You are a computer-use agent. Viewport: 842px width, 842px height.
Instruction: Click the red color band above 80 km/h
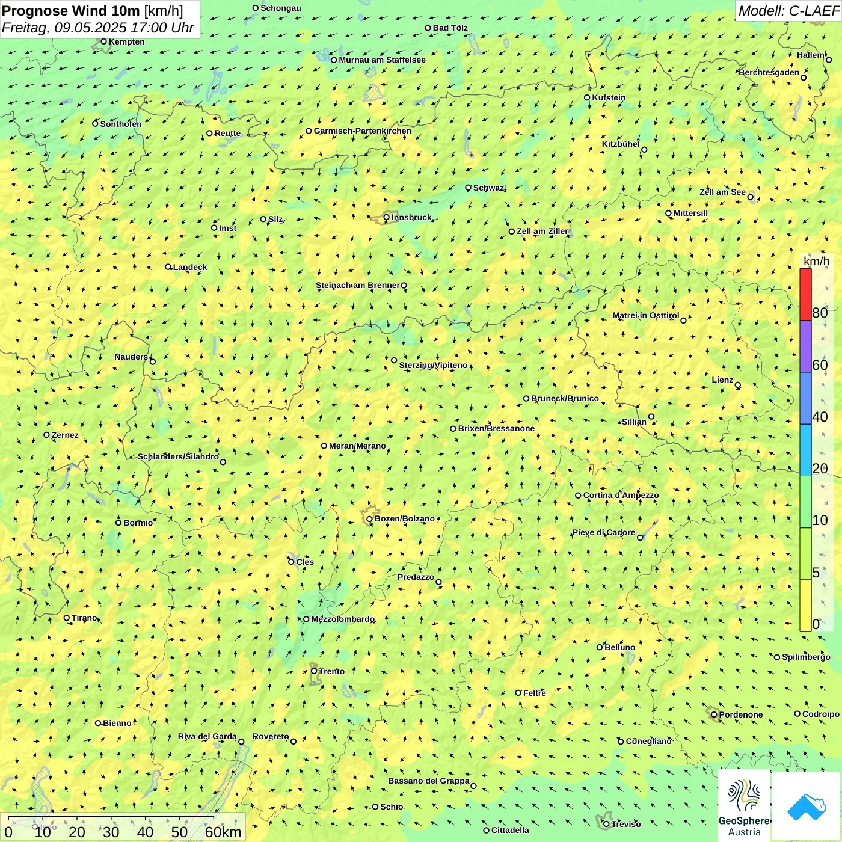click(x=805, y=294)
